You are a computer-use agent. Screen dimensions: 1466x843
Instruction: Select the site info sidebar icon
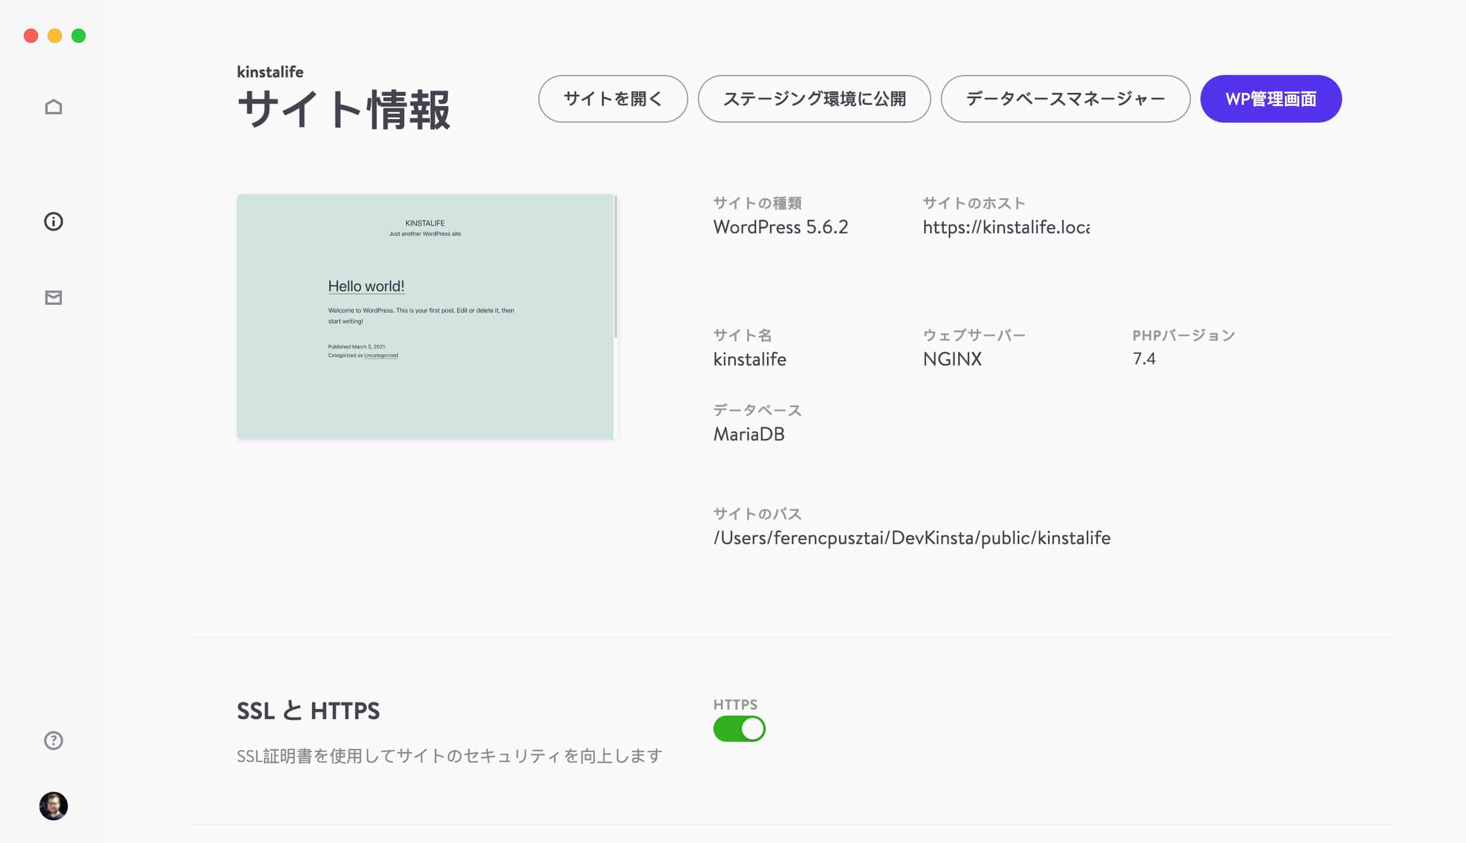click(54, 221)
